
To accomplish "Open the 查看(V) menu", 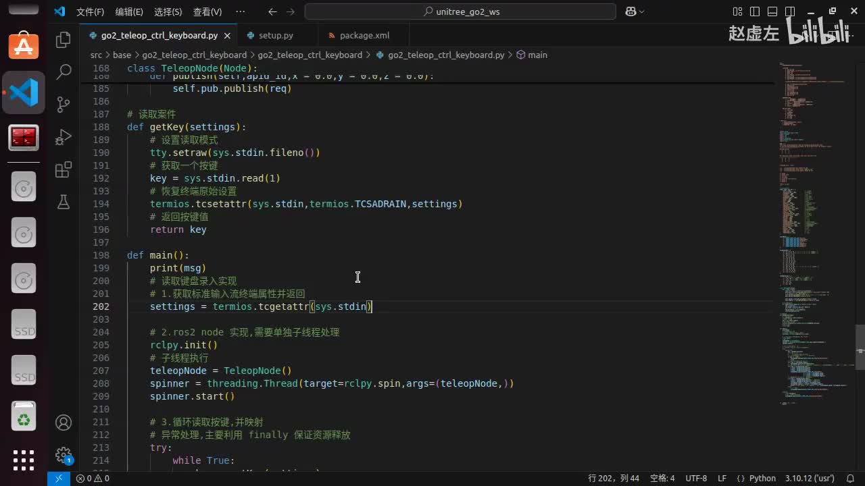I will (x=207, y=11).
